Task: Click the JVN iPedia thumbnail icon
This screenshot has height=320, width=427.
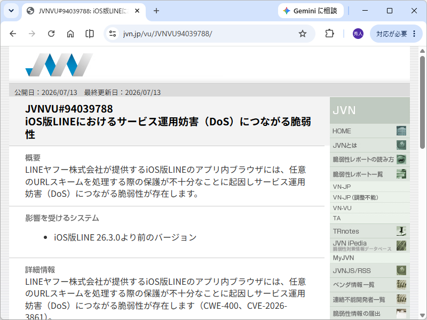Action: [x=401, y=245]
